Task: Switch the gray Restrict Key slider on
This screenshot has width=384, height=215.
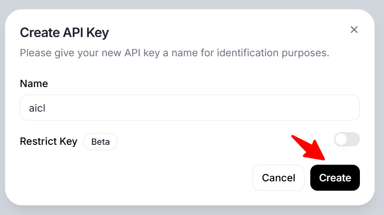Action: pos(347,139)
